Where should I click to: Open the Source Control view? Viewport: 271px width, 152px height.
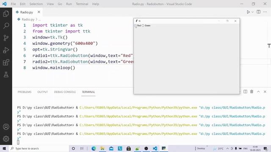point(6,38)
